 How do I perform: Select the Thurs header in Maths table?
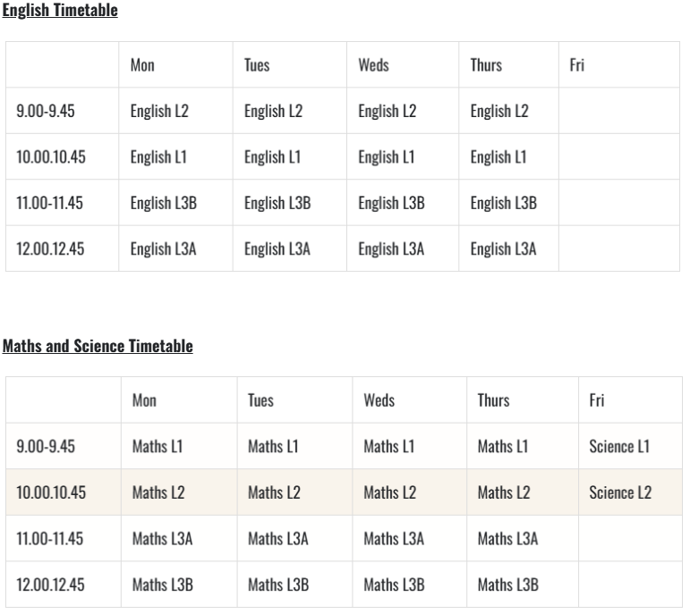click(x=493, y=400)
